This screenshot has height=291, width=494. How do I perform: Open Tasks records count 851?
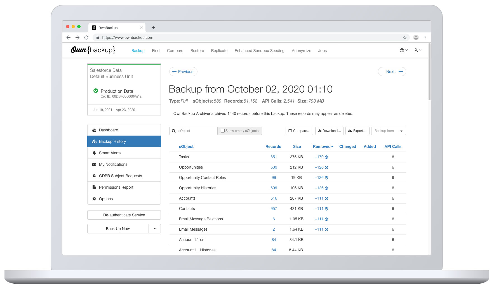(x=274, y=157)
